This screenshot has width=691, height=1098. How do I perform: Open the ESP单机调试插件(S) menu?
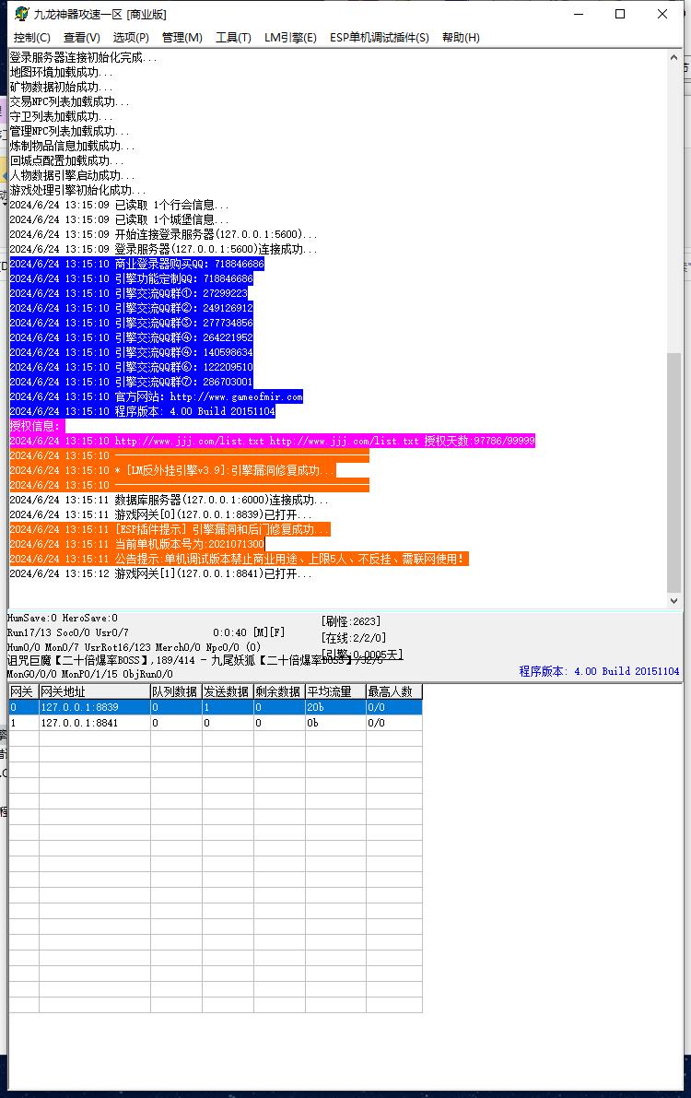click(x=380, y=38)
